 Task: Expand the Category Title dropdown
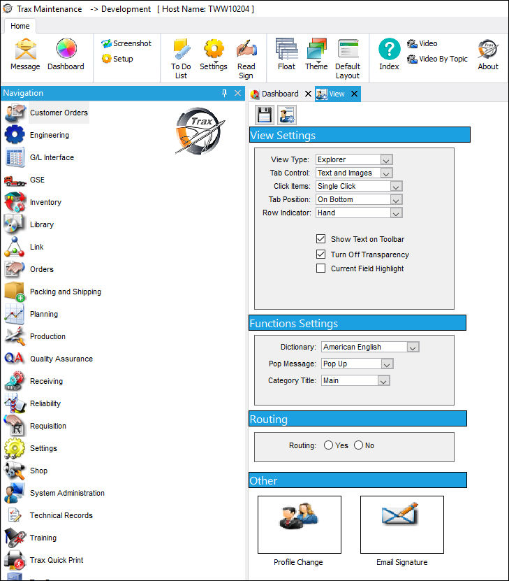tap(383, 380)
